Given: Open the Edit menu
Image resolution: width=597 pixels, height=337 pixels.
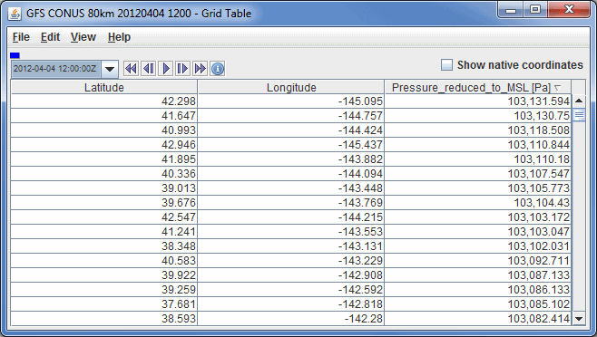Looking at the screenshot, I should tap(50, 37).
